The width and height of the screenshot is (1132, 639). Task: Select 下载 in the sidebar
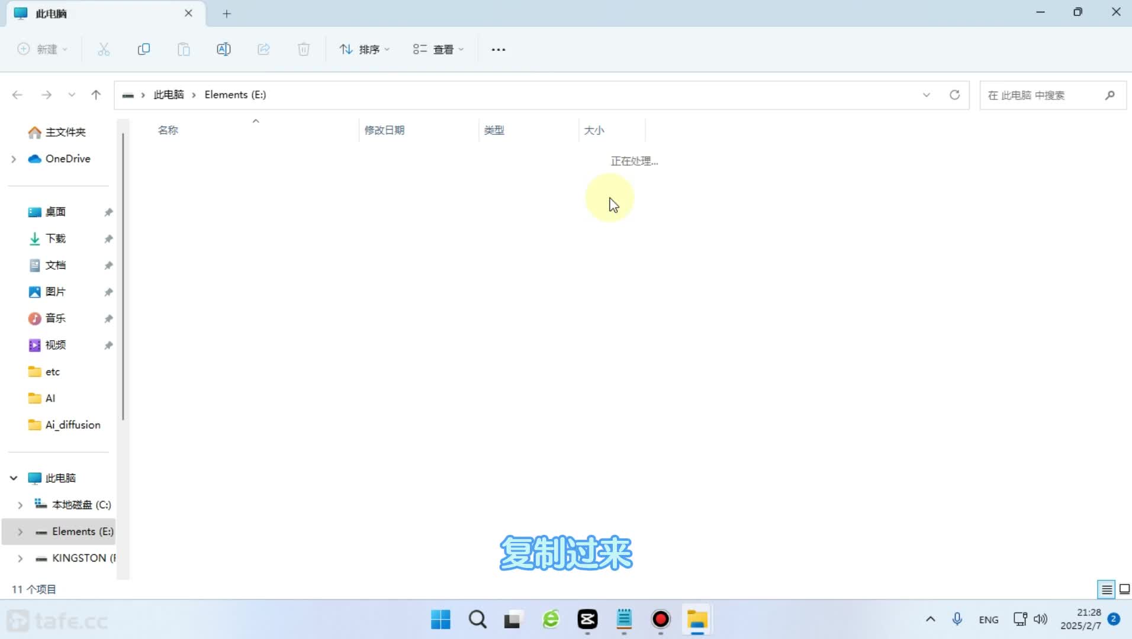tap(56, 238)
